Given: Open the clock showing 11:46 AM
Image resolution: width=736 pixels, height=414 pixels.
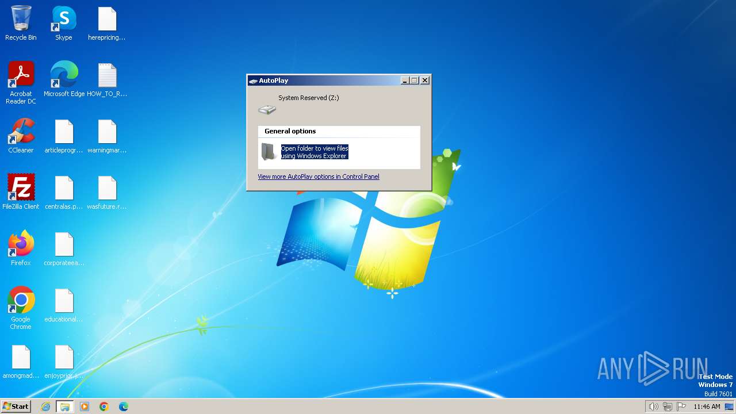Looking at the screenshot, I should 707,407.
